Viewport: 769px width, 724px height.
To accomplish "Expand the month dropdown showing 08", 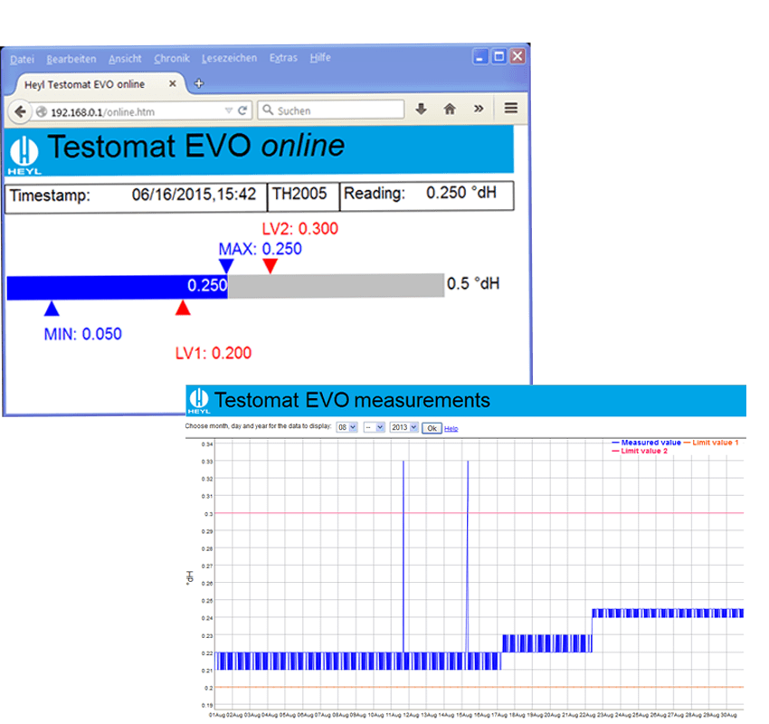I will tap(346, 427).
